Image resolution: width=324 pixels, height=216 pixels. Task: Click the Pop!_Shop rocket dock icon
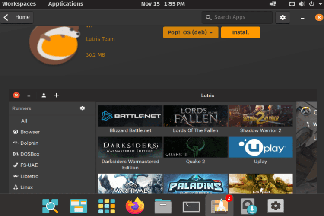coord(219,206)
